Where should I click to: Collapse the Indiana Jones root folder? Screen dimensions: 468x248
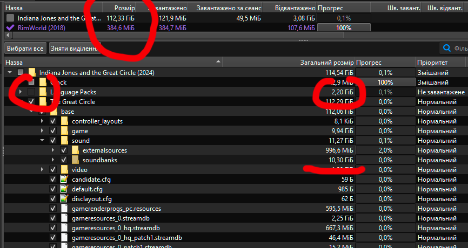coord(10,72)
